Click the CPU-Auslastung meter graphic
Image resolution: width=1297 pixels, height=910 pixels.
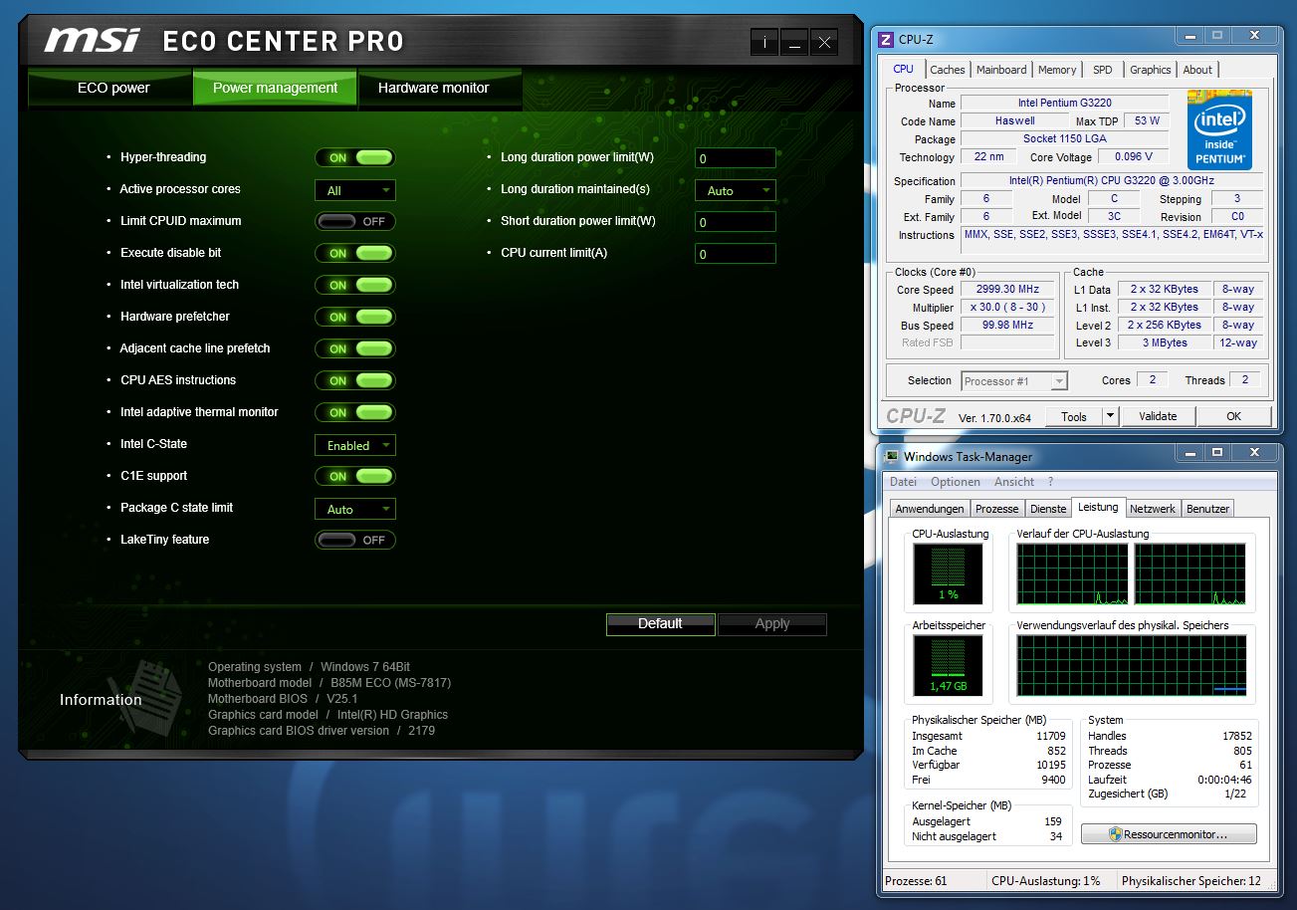(x=948, y=573)
